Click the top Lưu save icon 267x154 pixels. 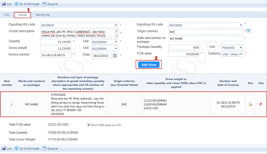[x=4, y=4]
